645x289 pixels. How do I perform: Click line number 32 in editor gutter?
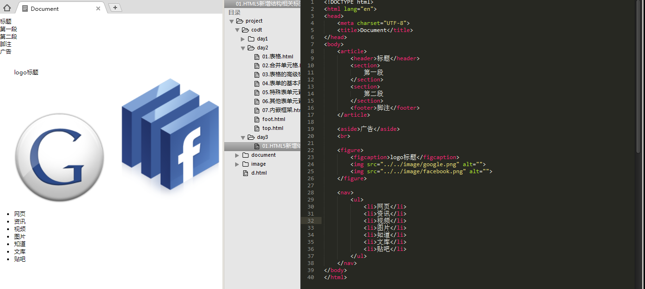(x=310, y=221)
